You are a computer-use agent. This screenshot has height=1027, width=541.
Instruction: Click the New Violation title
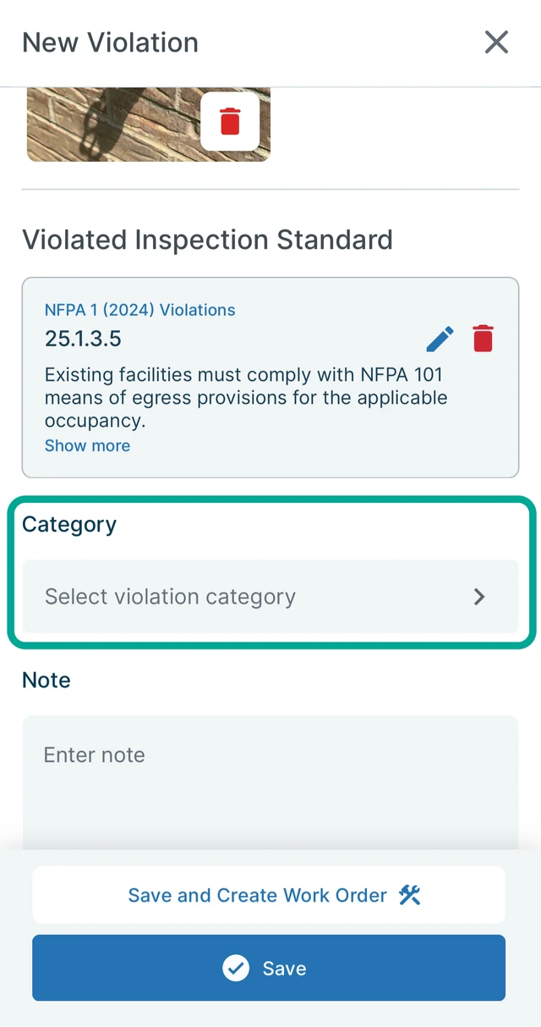pyautogui.click(x=110, y=42)
